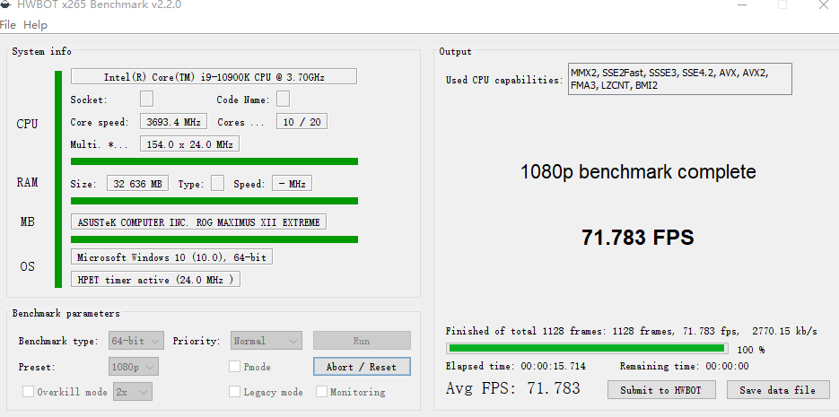Open the Benchmark type 64-bit dropdown

tap(136, 341)
